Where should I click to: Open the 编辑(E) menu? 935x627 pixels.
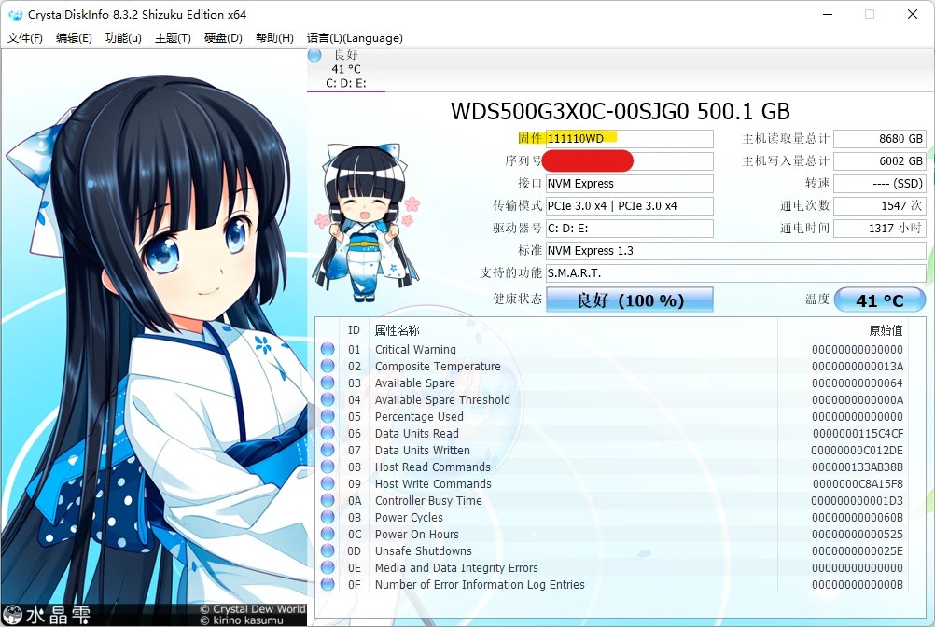click(x=74, y=38)
